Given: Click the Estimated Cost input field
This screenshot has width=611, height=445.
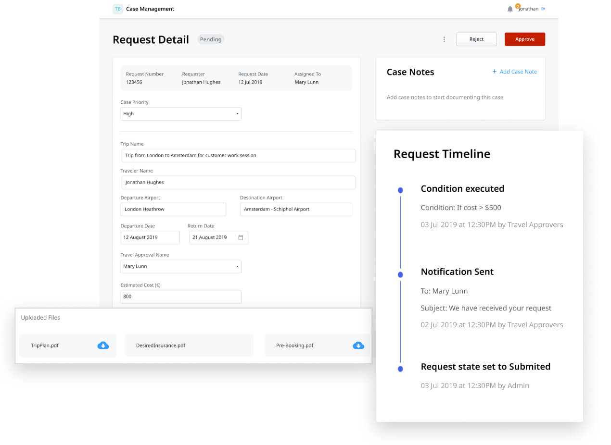Looking at the screenshot, I should (180, 297).
